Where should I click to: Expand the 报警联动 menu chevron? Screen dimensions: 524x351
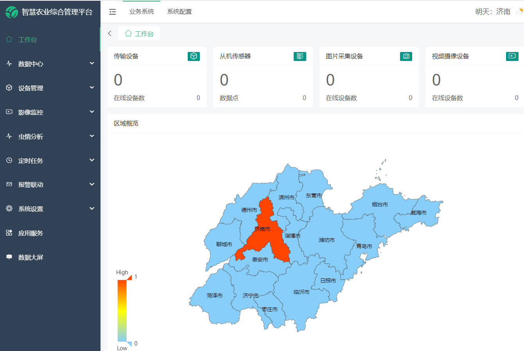coord(92,184)
